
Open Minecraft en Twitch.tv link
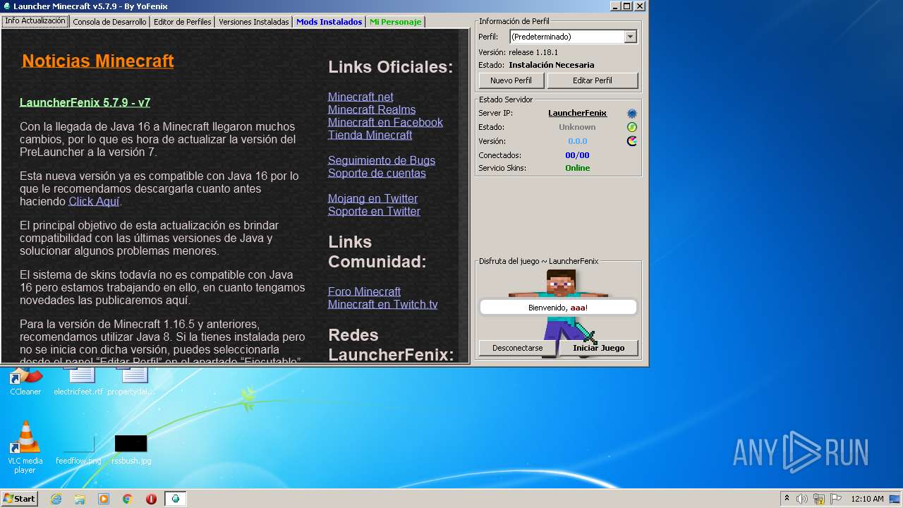pyautogui.click(x=382, y=304)
